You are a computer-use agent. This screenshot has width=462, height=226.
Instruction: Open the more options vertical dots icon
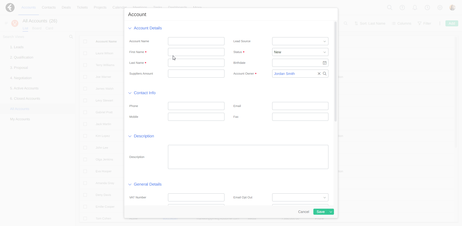click(x=440, y=23)
